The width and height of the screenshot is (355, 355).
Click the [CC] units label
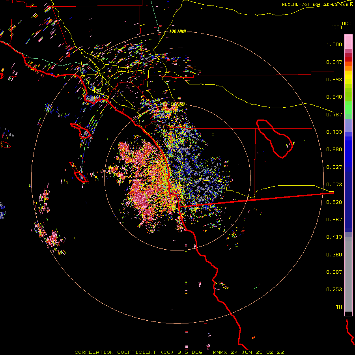coord(336,27)
